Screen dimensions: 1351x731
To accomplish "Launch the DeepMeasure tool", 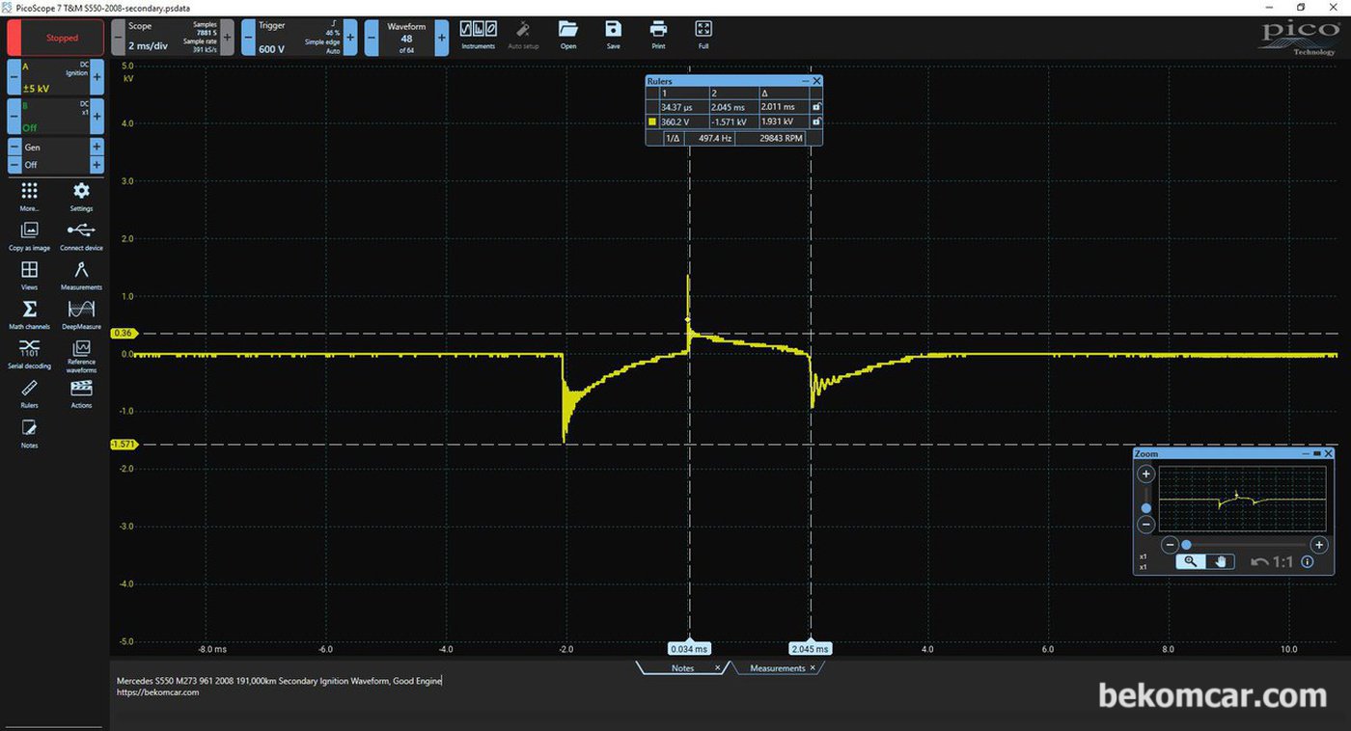I will 81,314.
